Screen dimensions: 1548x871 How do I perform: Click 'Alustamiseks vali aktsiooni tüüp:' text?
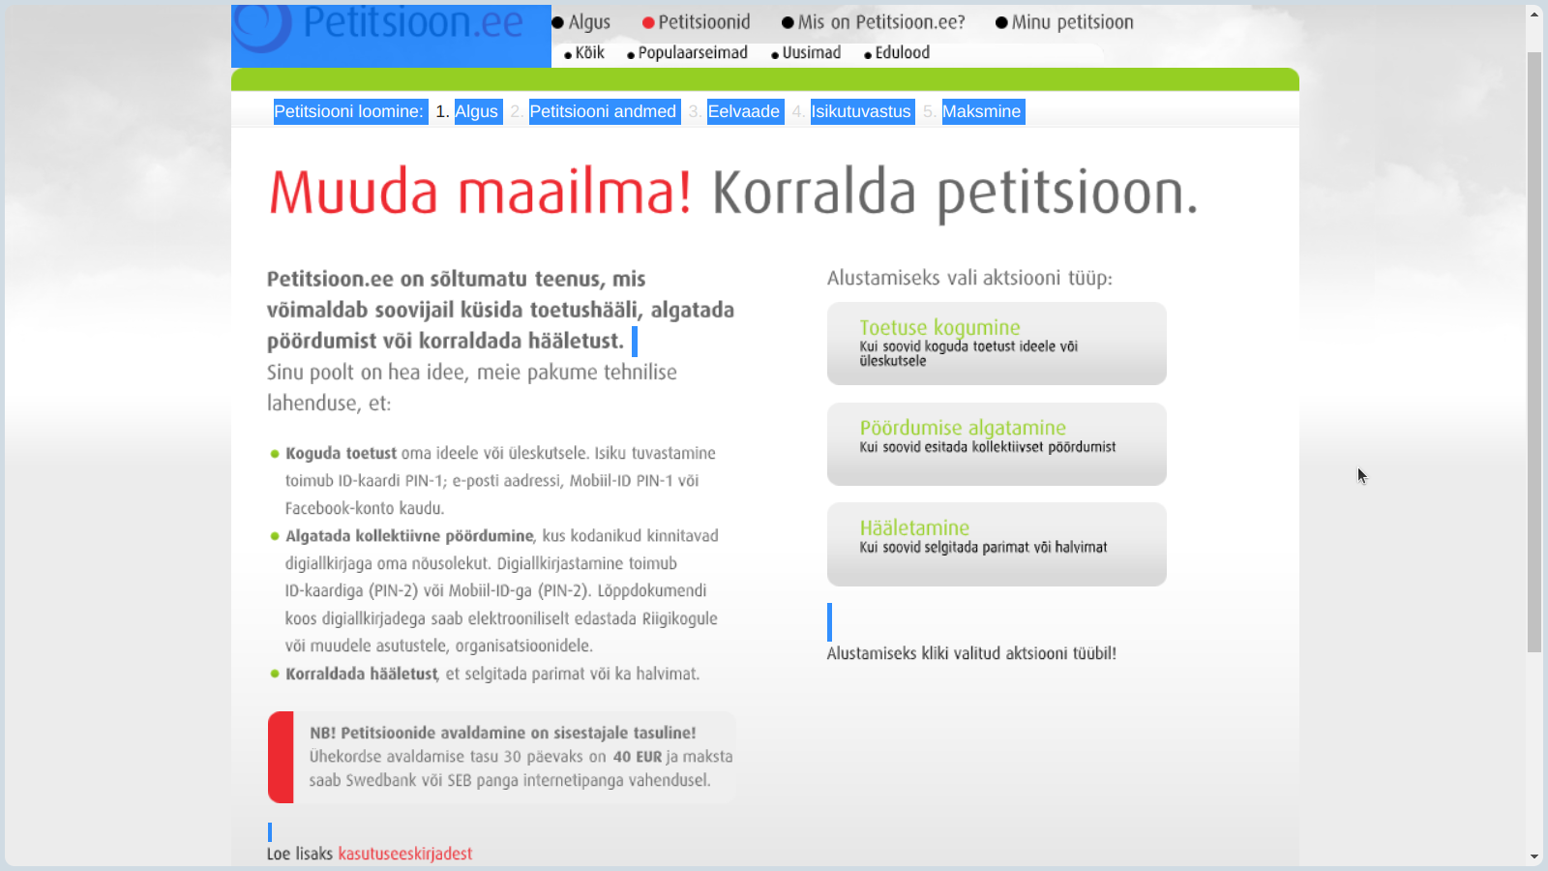(969, 279)
